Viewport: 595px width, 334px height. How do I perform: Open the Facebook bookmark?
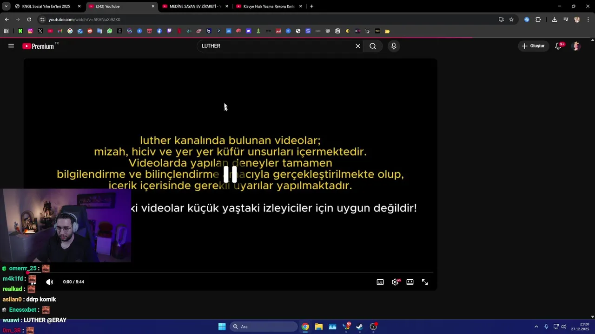(159, 31)
